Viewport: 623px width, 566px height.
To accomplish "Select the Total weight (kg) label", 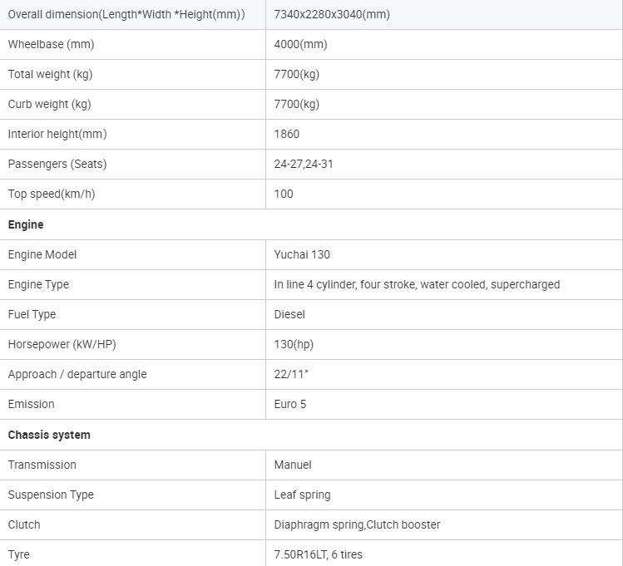I will 50,74.
